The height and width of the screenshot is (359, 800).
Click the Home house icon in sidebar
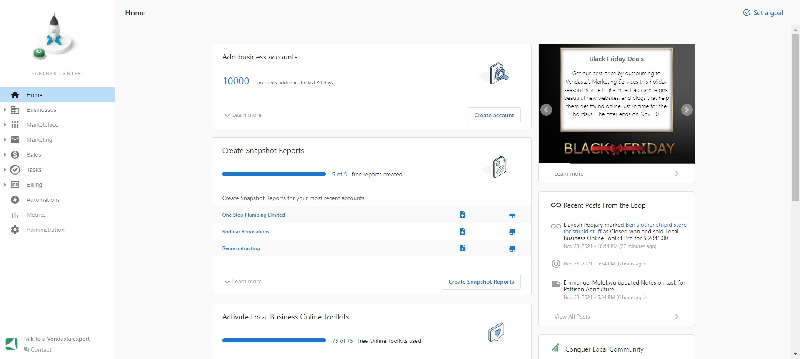pyautogui.click(x=15, y=95)
